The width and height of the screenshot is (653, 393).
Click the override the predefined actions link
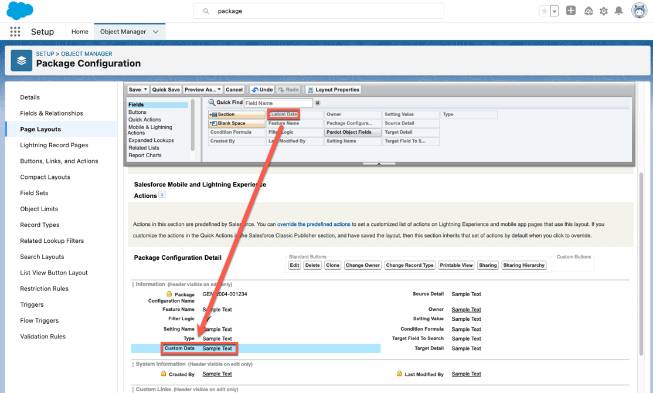314,224
